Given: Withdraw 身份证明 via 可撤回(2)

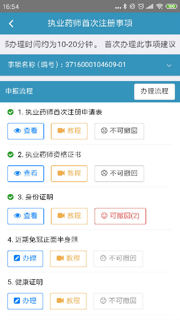Looking at the screenshot, I should point(120,216).
